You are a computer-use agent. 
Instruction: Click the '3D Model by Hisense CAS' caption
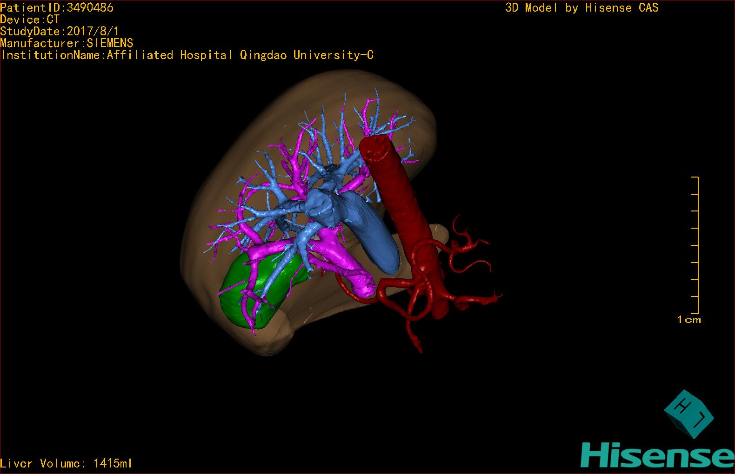tap(582, 7)
